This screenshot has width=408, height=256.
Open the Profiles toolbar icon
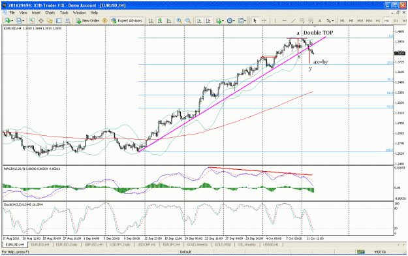pyautogui.click(x=18, y=21)
